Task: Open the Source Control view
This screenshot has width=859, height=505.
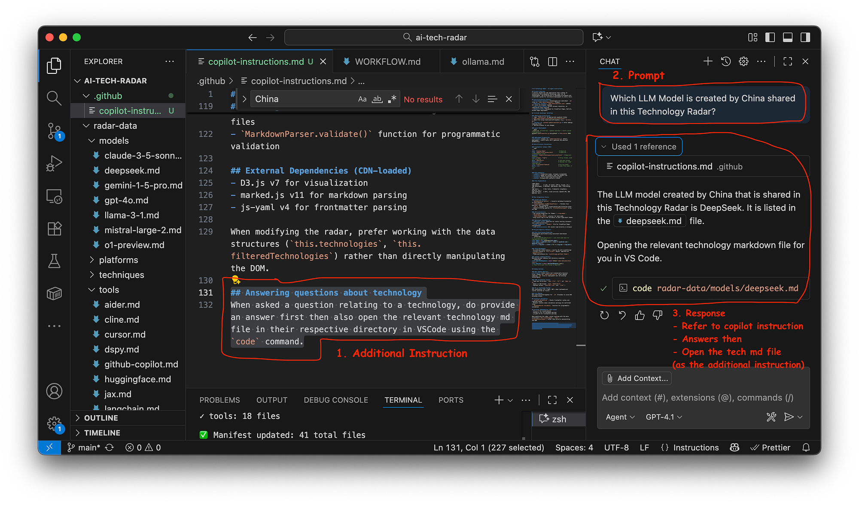Action: tap(54, 130)
